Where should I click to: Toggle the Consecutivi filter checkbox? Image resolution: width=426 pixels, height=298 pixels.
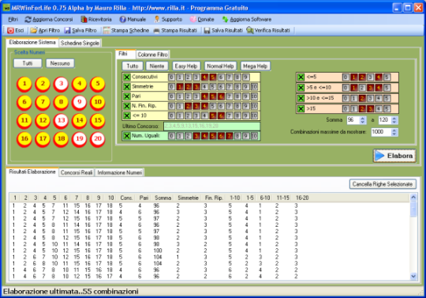[126, 77]
